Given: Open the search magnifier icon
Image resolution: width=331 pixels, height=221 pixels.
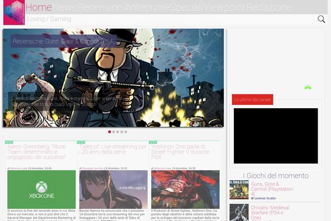Looking at the screenshot, I should click(x=321, y=19).
